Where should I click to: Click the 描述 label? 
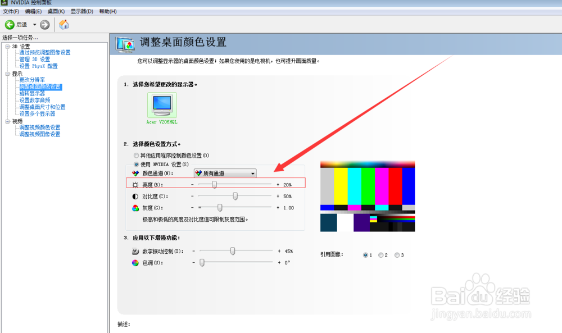click(x=124, y=324)
